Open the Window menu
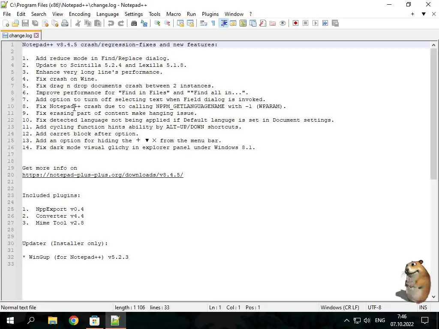This screenshot has height=329, width=439. pyautogui.click(x=234, y=14)
